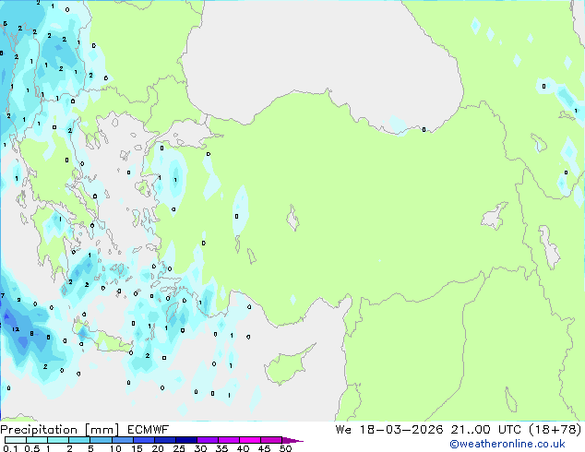Click the 35–40 mm violet legend swatch
This screenshot has width=585, height=452.
coord(229,440)
